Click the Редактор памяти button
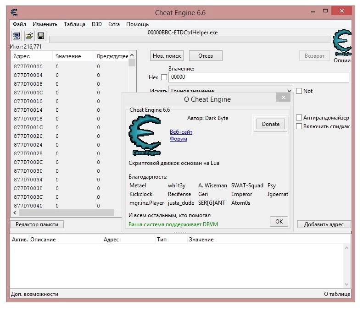Viewport: 363px width, 311px height. pos(37,224)
